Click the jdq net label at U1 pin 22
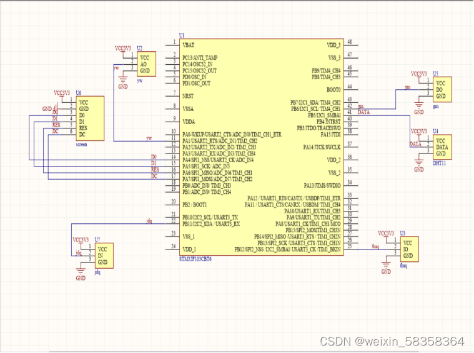 pos(149,221)
